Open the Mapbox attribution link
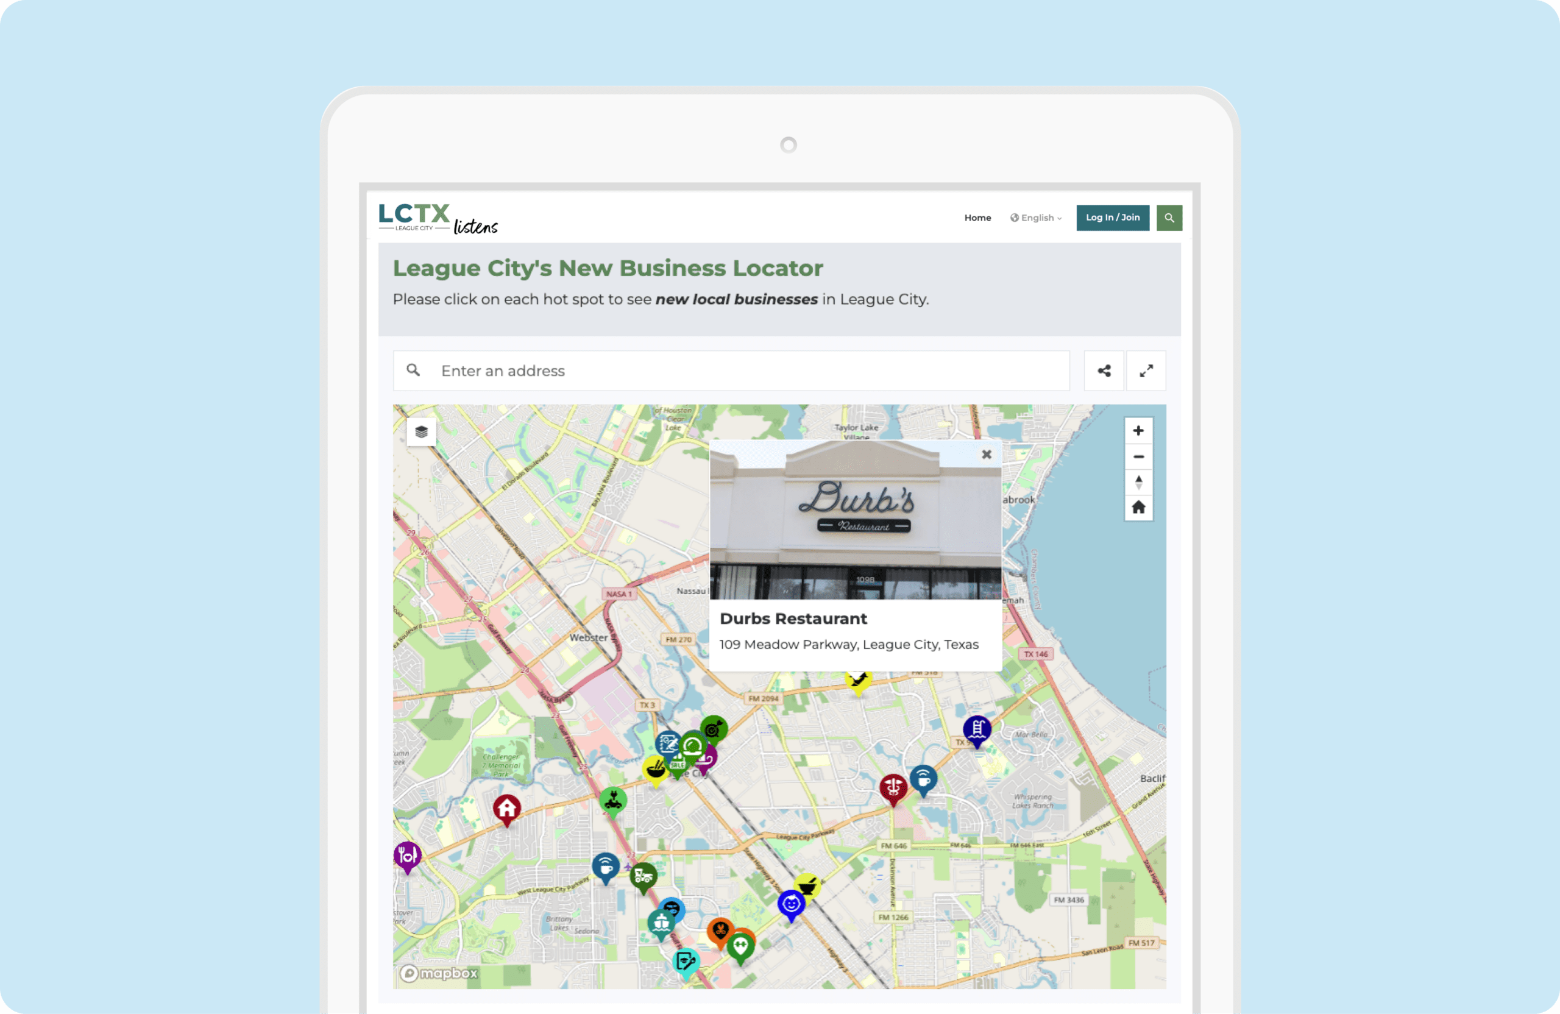The height and width of the screenshot is (1014, 1560). click(x=437, y=974)
